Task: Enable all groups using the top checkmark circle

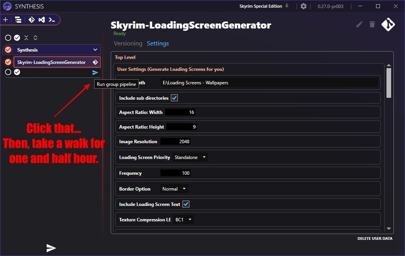Action: 17,38
